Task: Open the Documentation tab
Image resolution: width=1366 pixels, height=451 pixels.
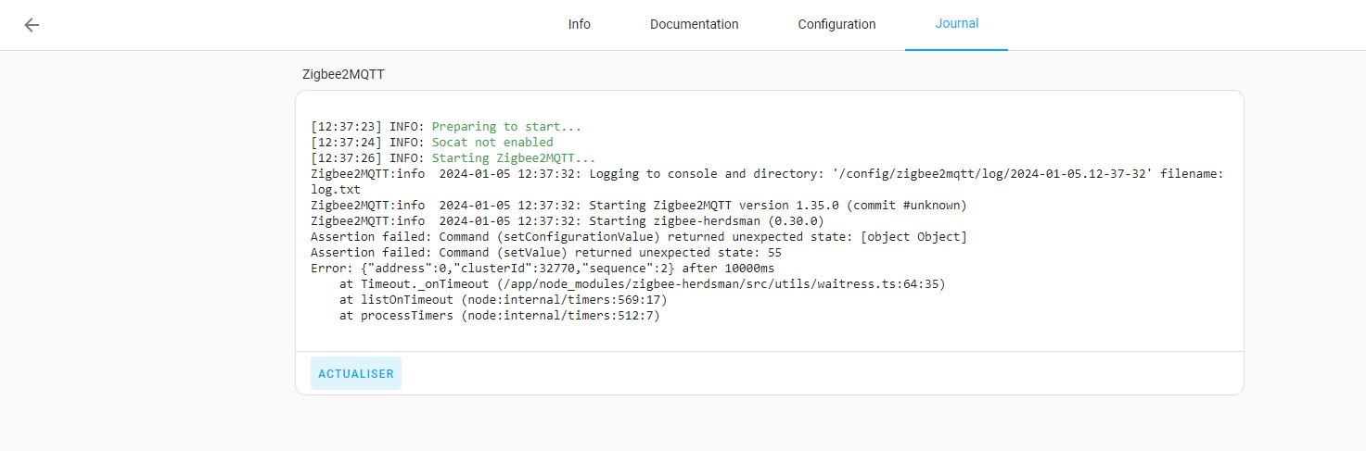Action: [694, 25]
